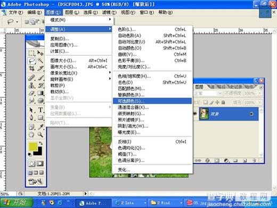Click 背景 layer thumbnail
This screenshot has height=208, width=277.
(x=204, y=114)
